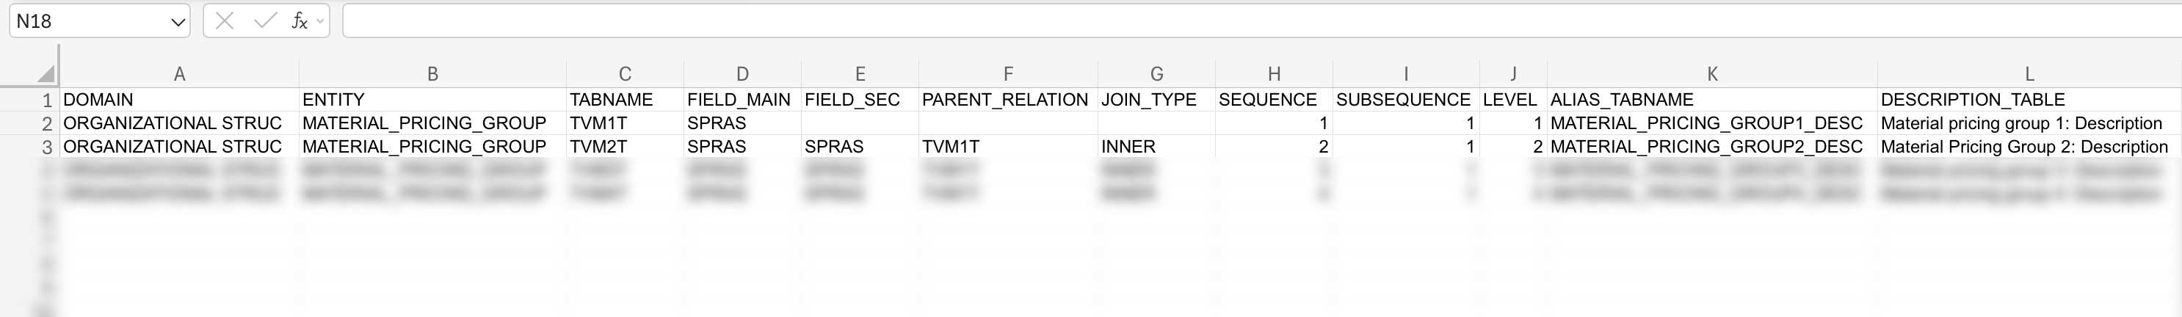Viewport: 2182px width, 317px height.
Task: Select the DESCRIPTION_TABLE header cell
Action: point(1973,100)
